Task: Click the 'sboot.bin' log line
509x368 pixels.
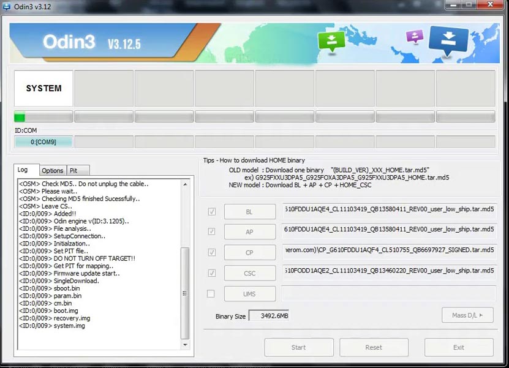Action: click(49, 288)
